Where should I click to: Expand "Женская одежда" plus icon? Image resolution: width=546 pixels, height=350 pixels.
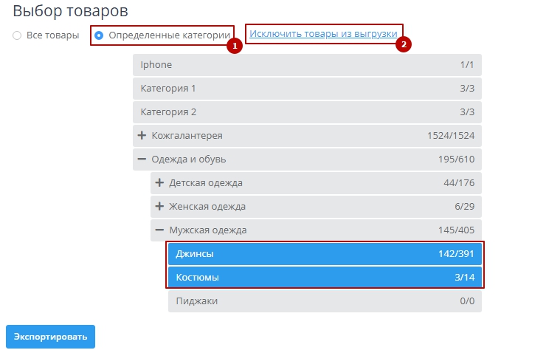tap(159, 207)
